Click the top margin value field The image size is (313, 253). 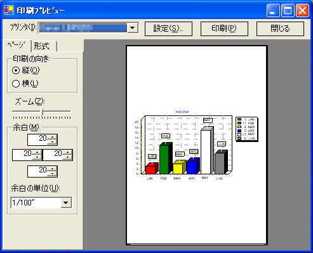[x=37, y=139]
